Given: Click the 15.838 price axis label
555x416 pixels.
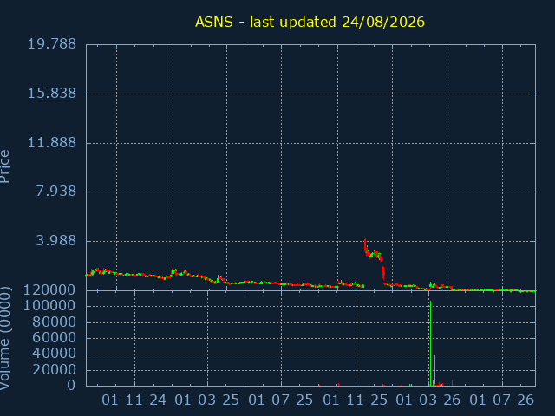Looking at the screenshot, I should coord(52,94).
